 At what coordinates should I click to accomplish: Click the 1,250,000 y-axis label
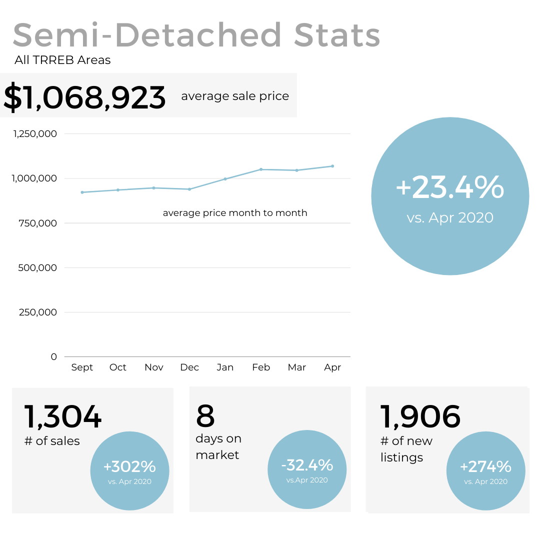[x=35, y=134]
